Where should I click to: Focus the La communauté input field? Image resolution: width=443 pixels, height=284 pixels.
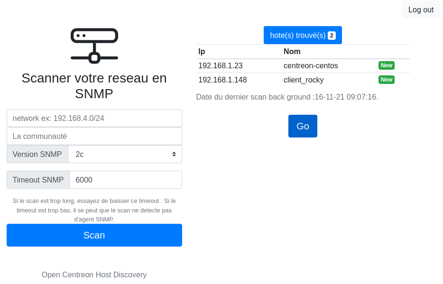94,136
